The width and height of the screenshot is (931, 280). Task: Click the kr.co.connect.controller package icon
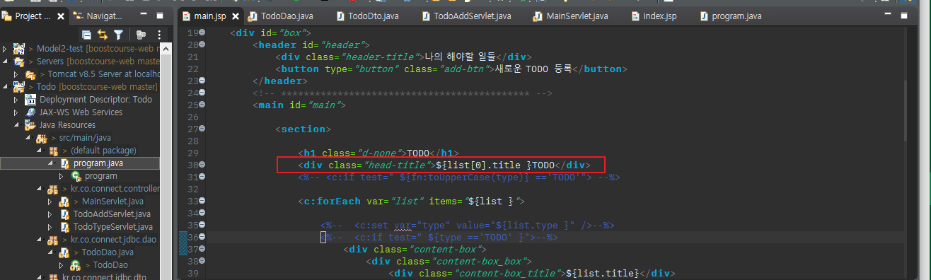point(52,189)
